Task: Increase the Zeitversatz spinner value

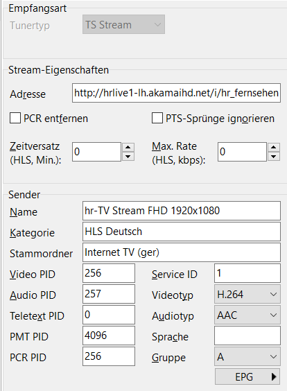Action: click(x=128, y=147)
